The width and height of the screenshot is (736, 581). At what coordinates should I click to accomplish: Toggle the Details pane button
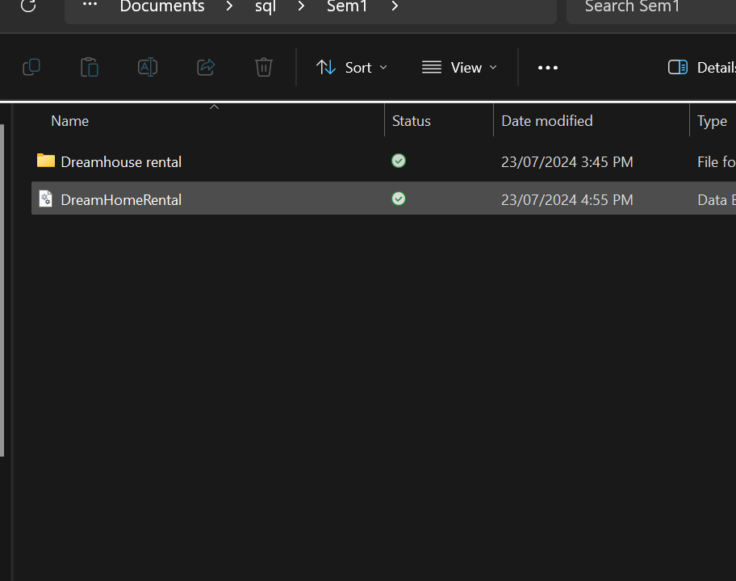click(x=700, y=68)
